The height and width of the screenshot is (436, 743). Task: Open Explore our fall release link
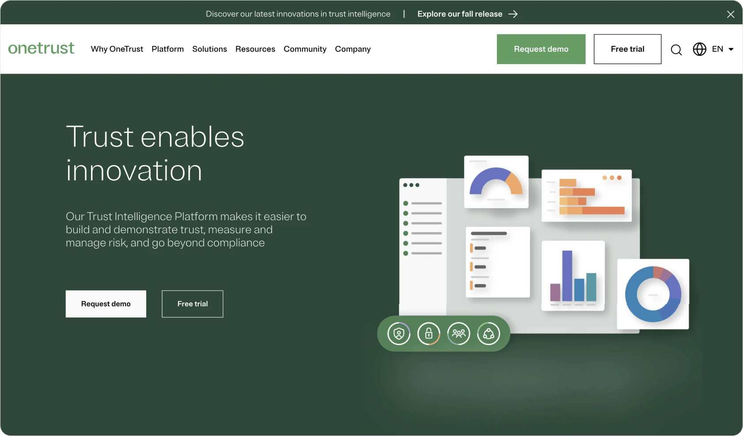click(460, 14)
